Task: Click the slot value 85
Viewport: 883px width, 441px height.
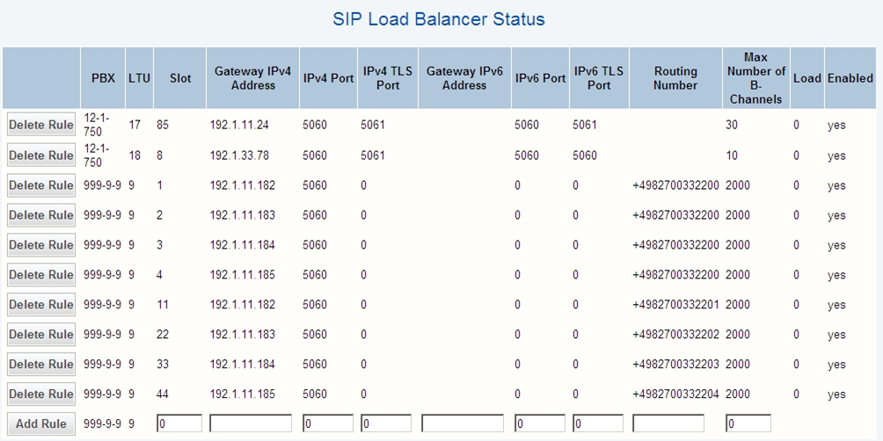Action: click(163, 125)
